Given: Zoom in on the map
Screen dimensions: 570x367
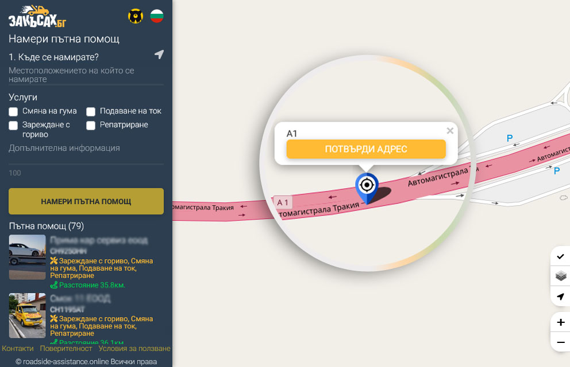Looking at the screenshot, I should [x=561, y=322].
